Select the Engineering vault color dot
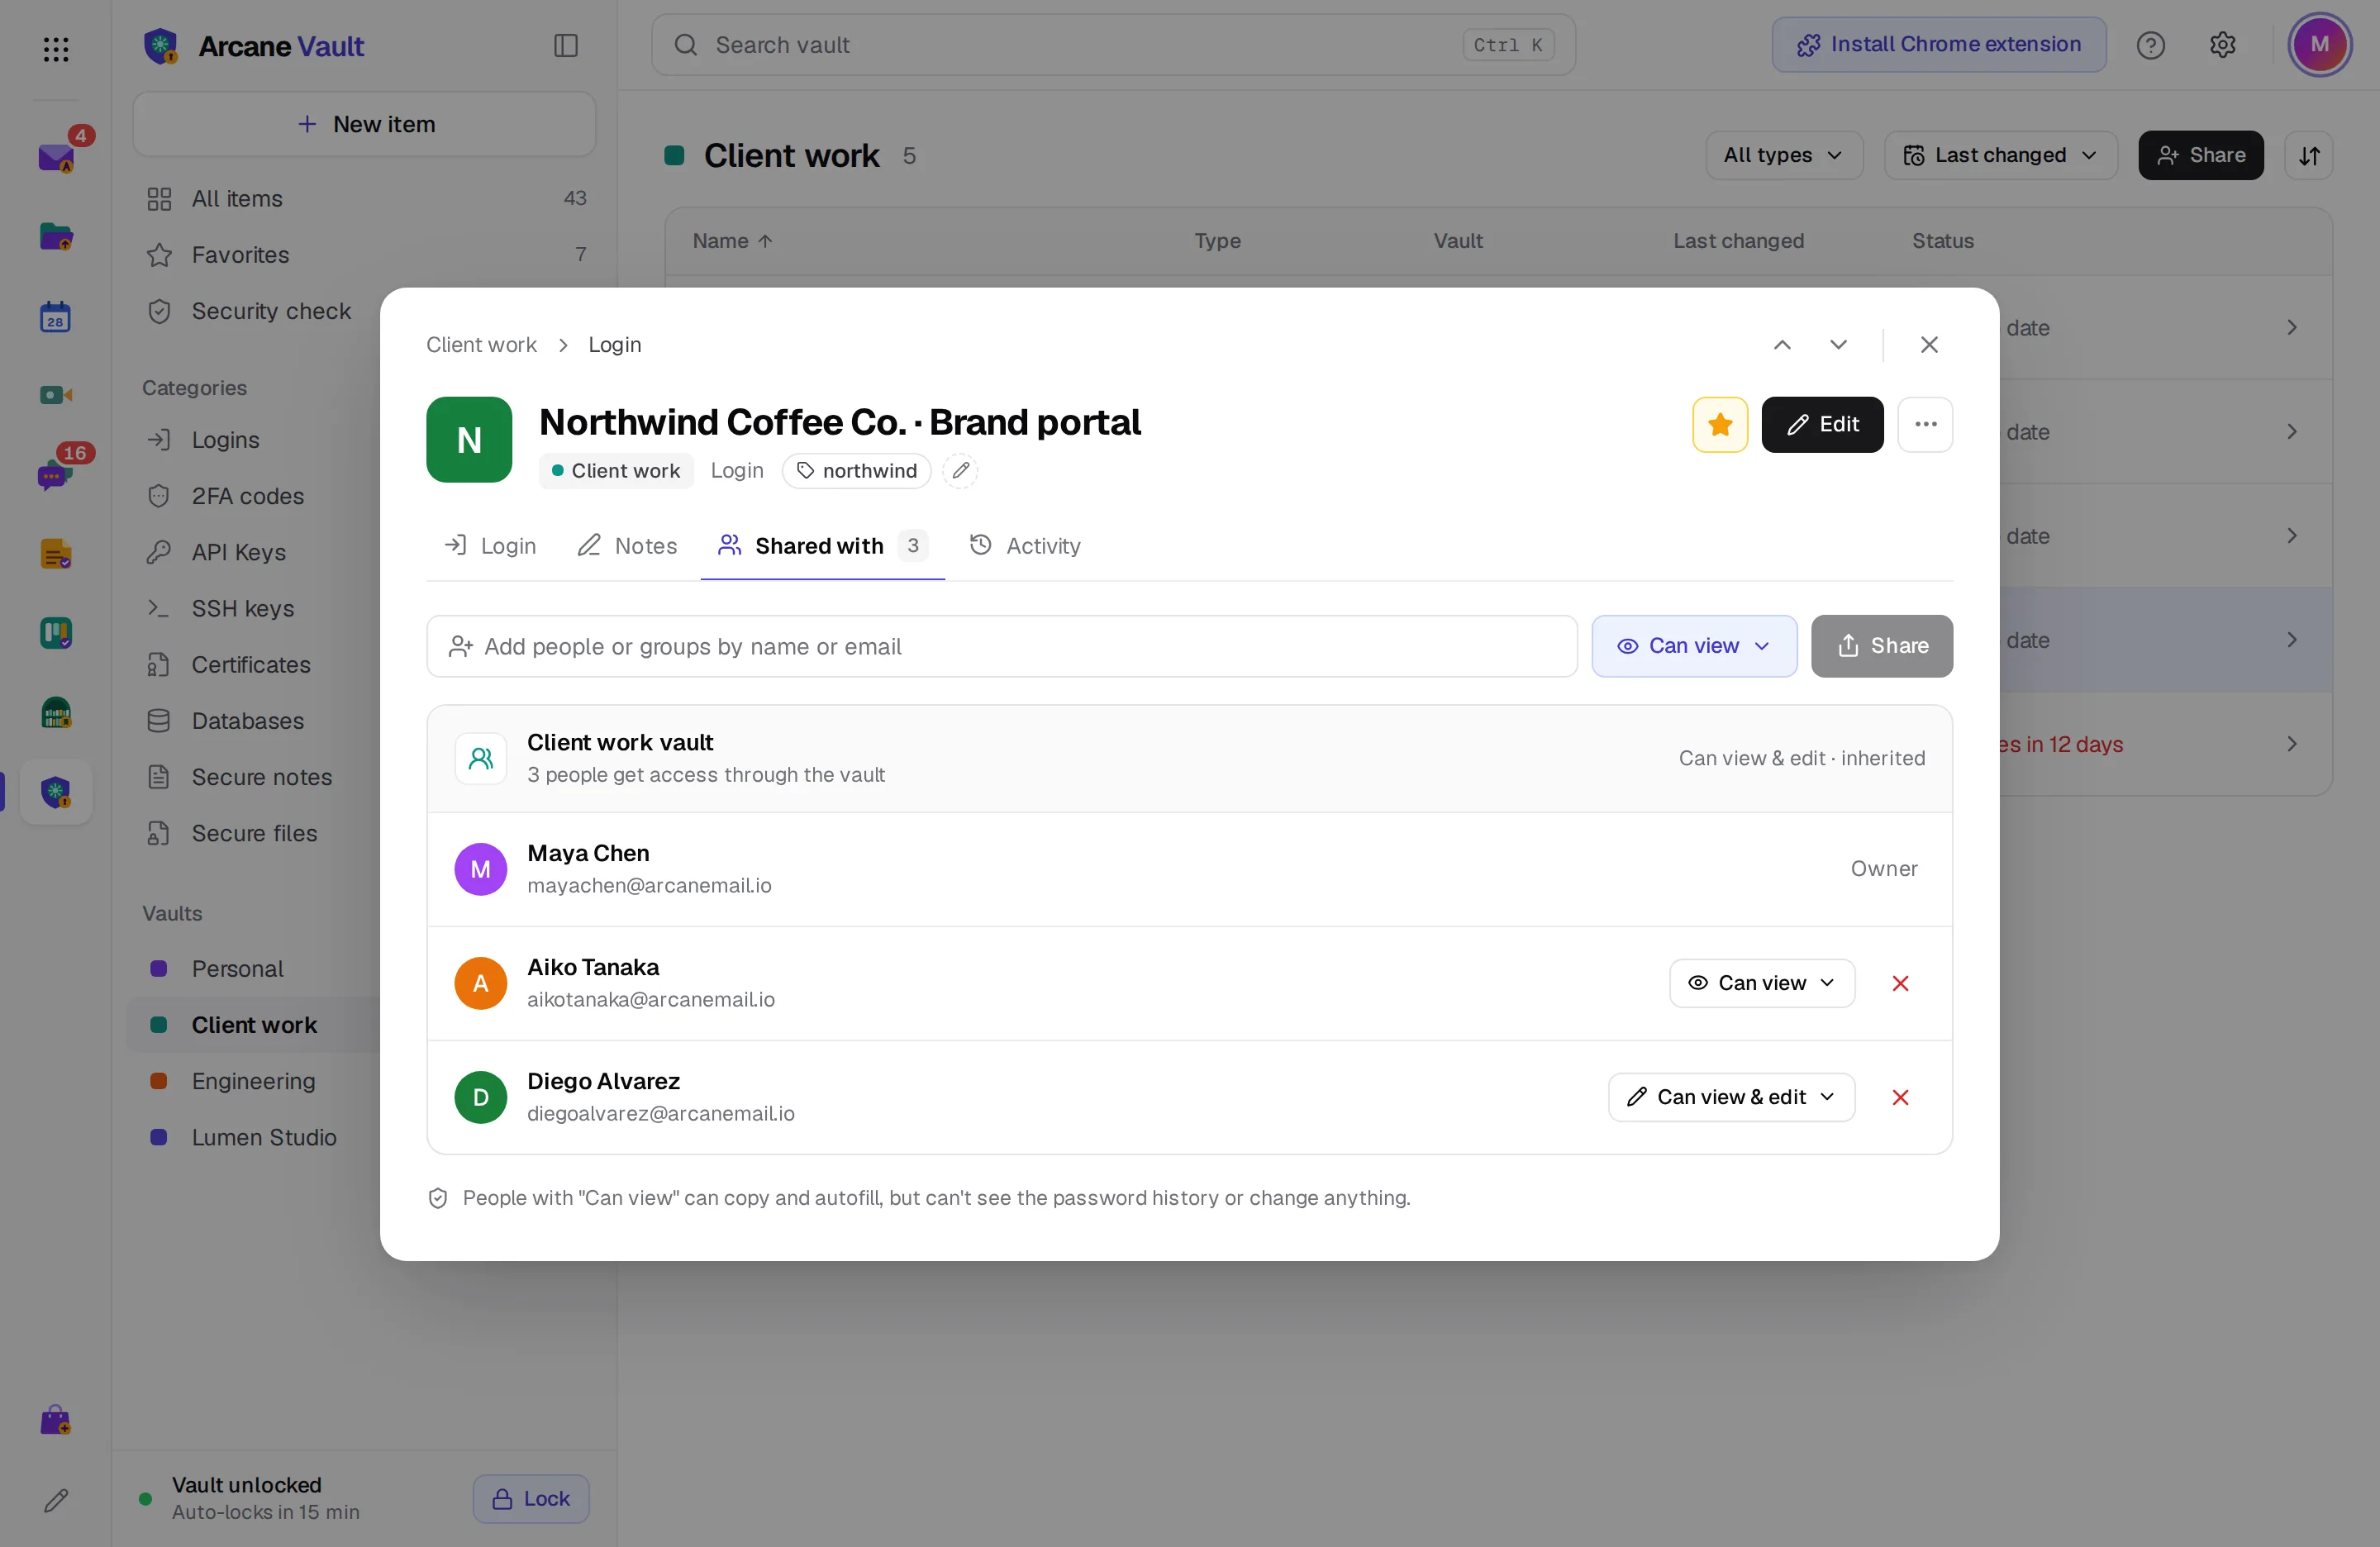The image size is (2380, 1547). 158,1082
